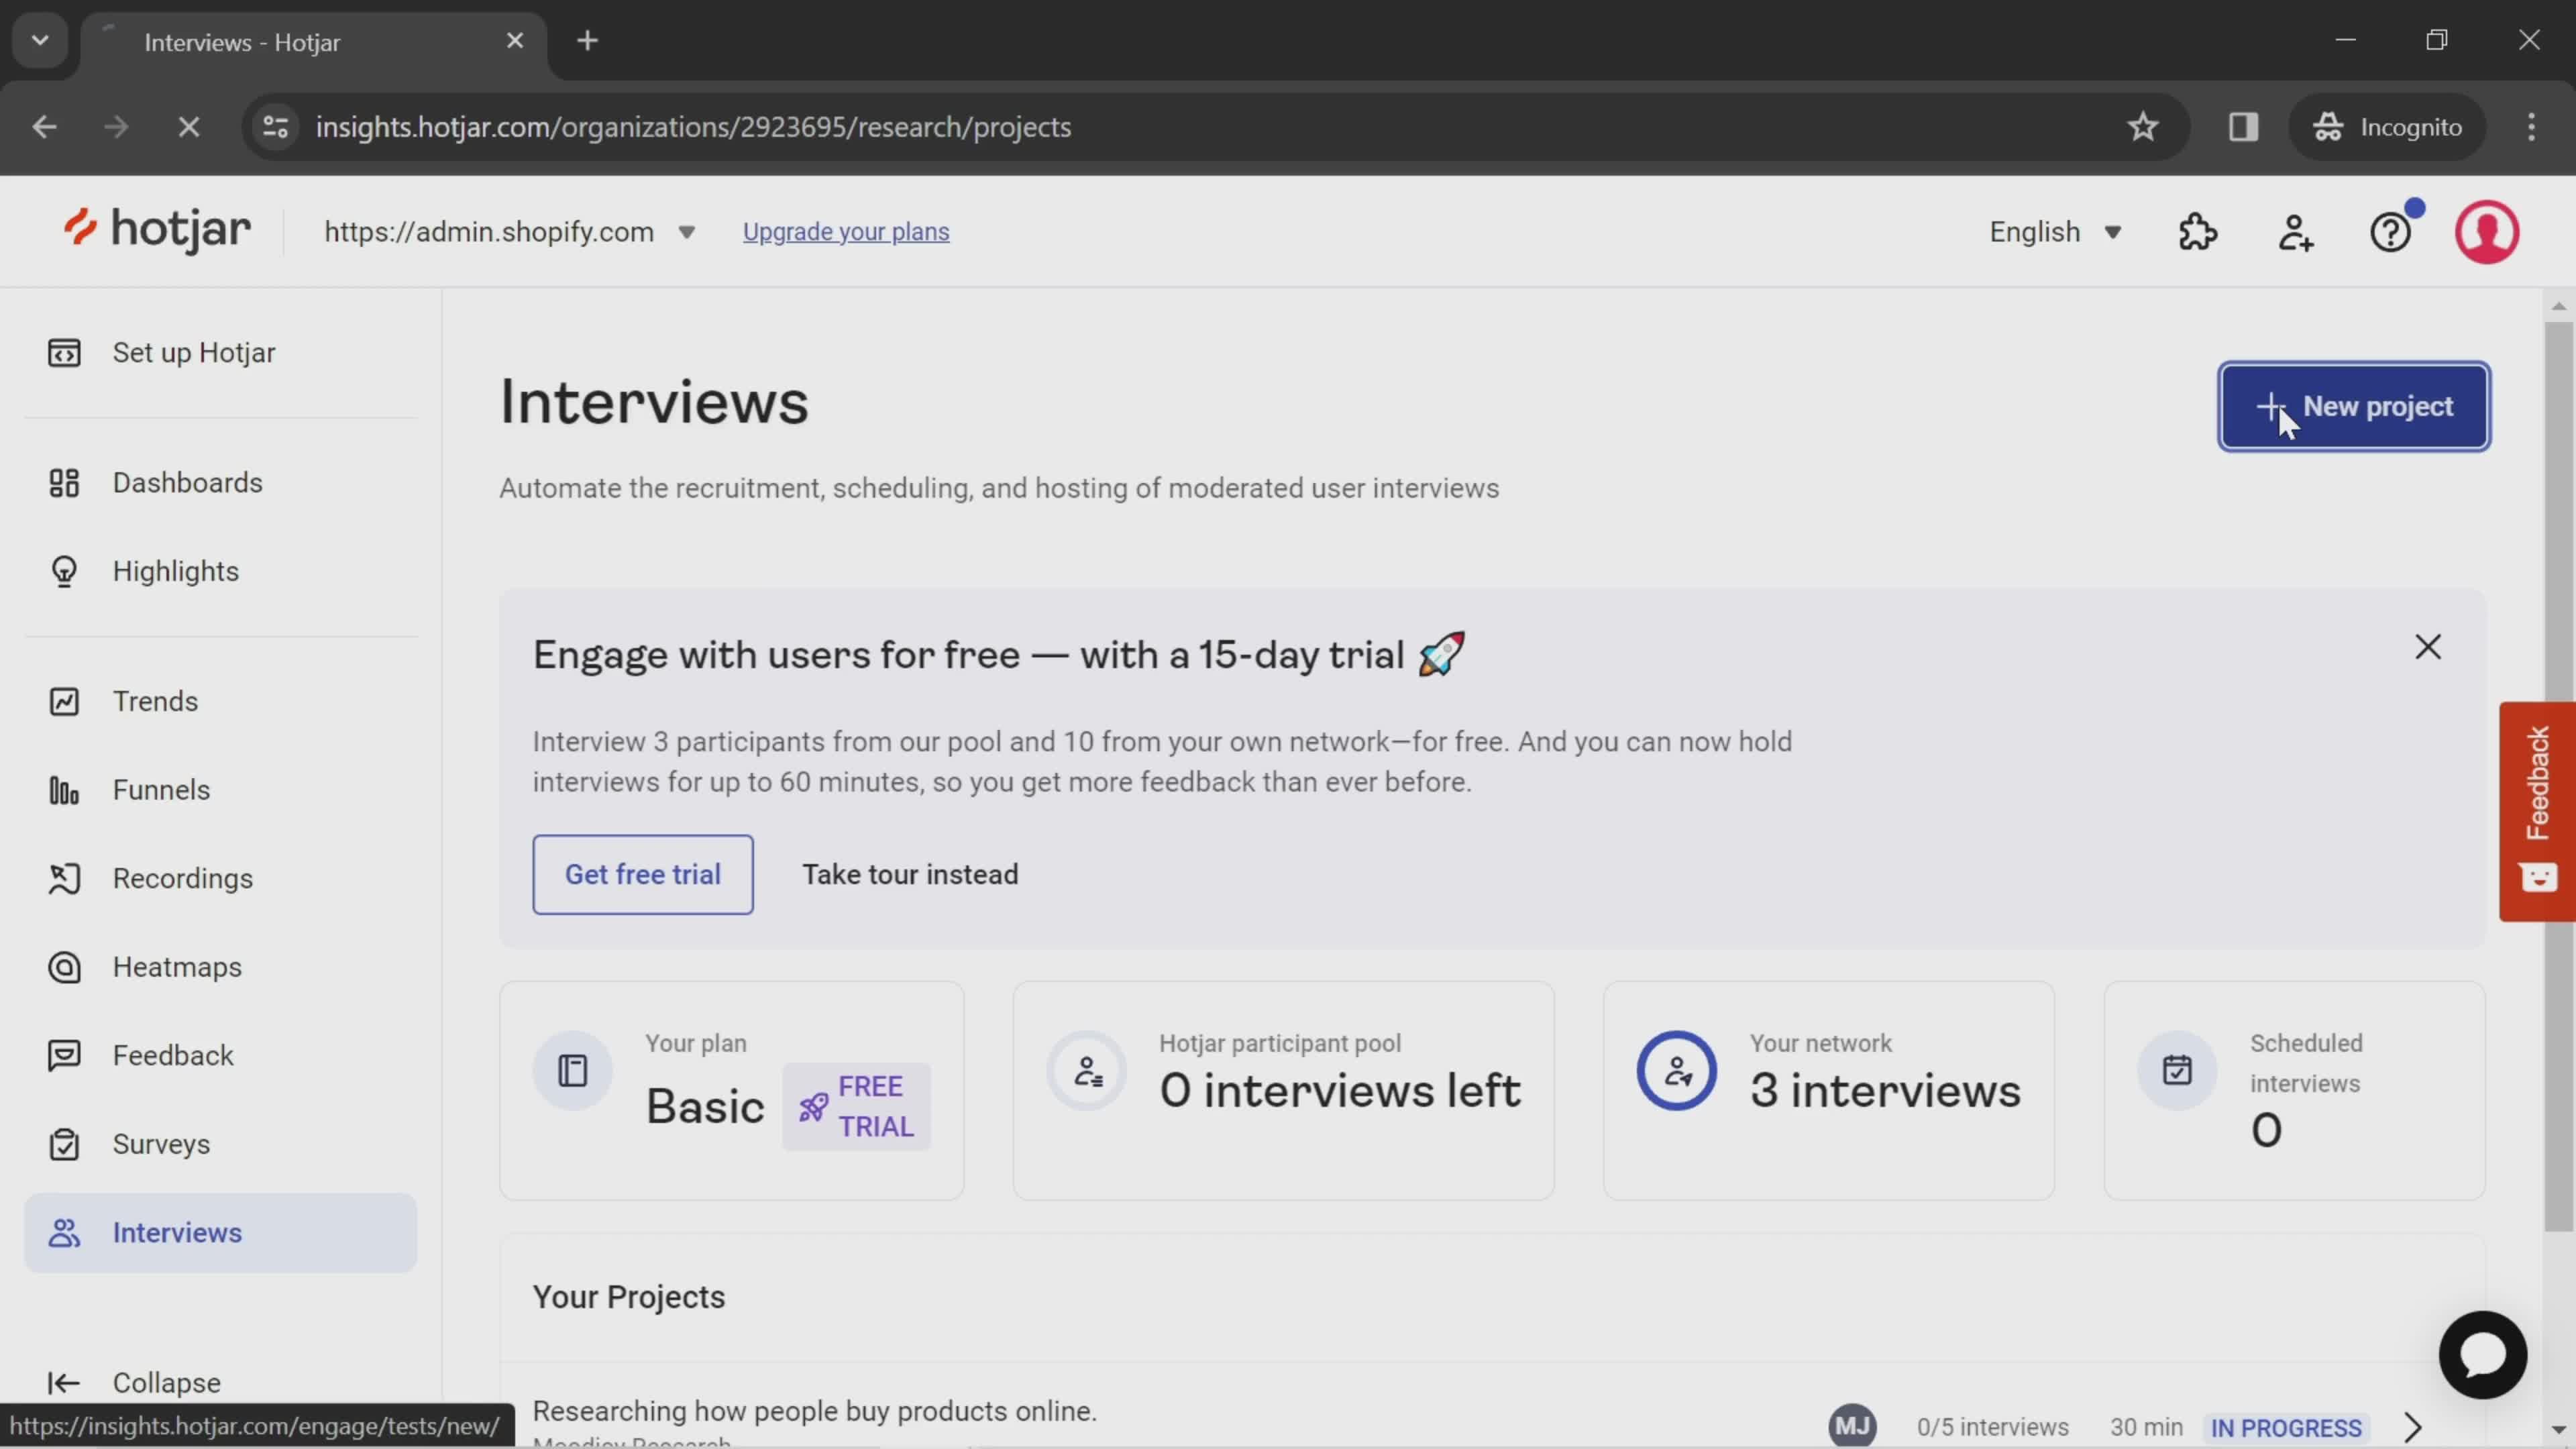This screenshot has height=1449, width=2576.
Task: Click the Hotjar logo
Action: click(x=157, y=231)
